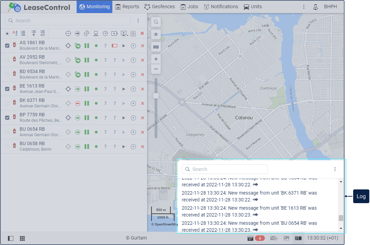Viewport: 370px width, 245px height.
Task: Click the notifications counter icon showing 4
Action: [x=259, y=238]
